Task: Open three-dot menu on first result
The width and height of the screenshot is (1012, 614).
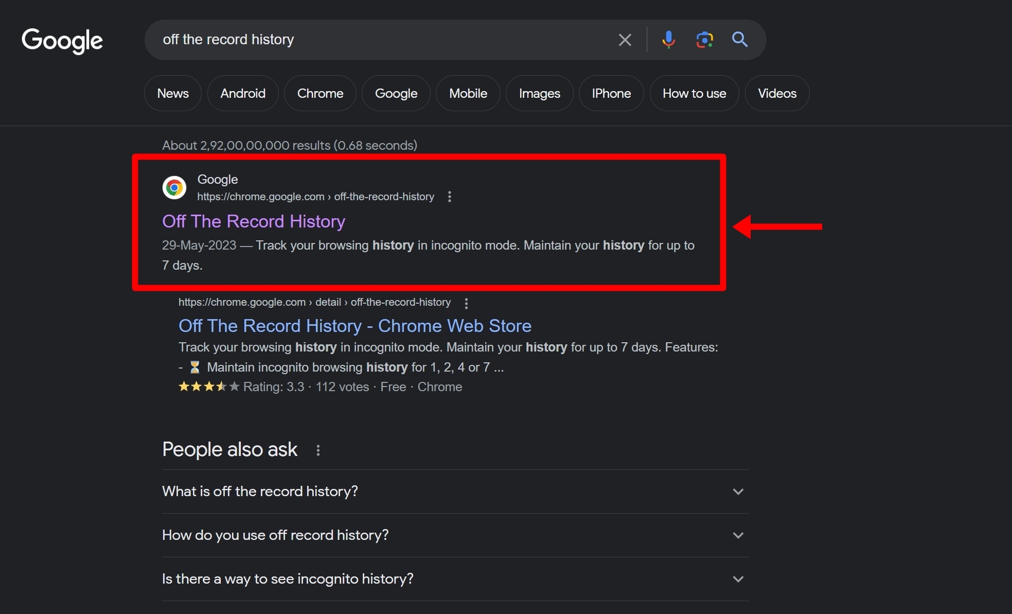Action: click(450, 197)
